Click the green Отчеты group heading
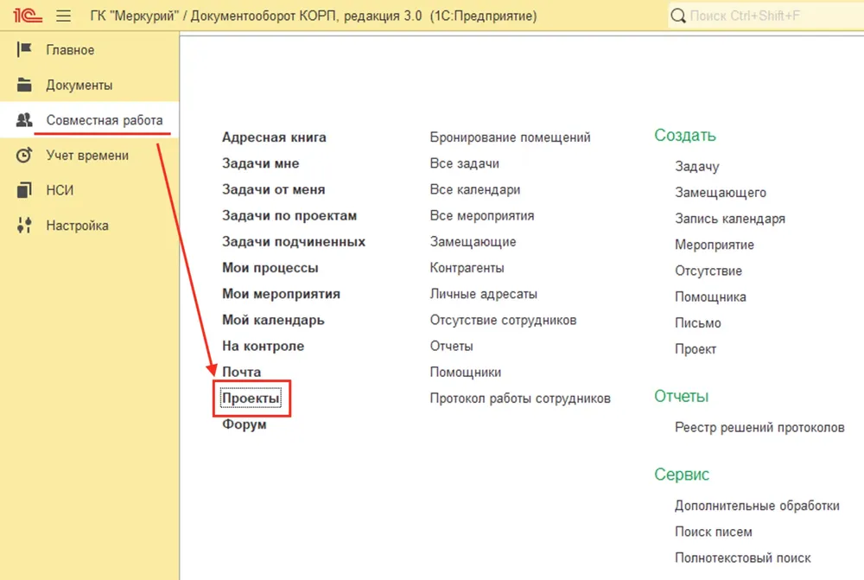Viewport: 864px width, 580px height. point(681,396)
